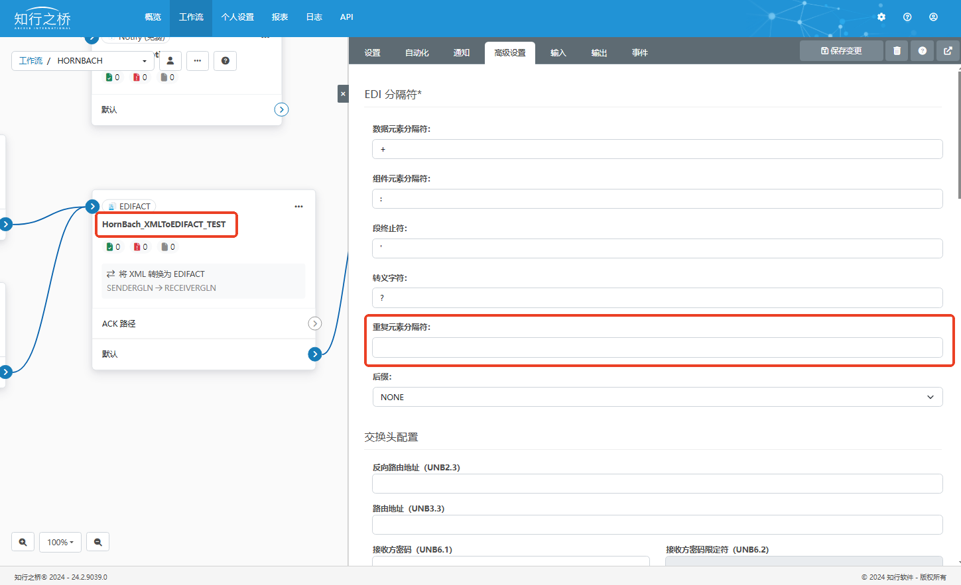Expand the HORNBACH workflow dropdown
The height and width of the screenshot is (585, 961).
[x=144, y=61]
